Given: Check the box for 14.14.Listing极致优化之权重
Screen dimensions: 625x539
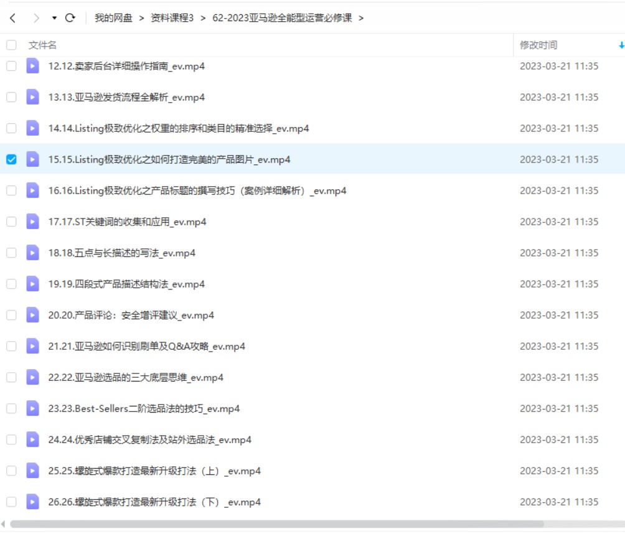Looking at the screenshot, I should (x=12, y=128).
